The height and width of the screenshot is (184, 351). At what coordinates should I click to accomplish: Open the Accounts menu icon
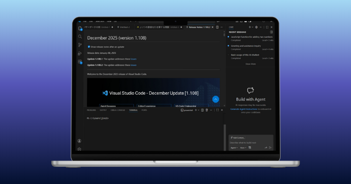[79, 141]
